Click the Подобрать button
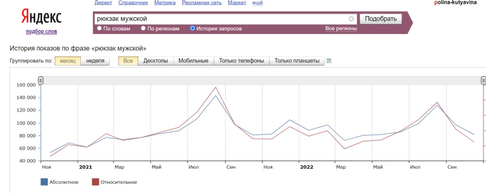The width and height of the screenshot is (486, 193). (381, 19)
